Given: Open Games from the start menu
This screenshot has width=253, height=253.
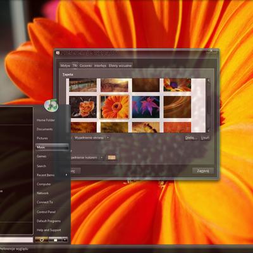Looking at the screenshot, I should 41,156.
